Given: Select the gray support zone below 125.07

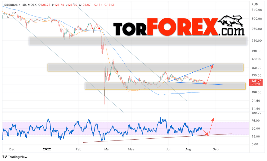Looking at the screenshot, I should coord(165,86).
